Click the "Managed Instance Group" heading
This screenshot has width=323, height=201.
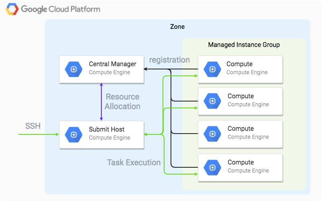pyautogui.click(x=244, y=45)
